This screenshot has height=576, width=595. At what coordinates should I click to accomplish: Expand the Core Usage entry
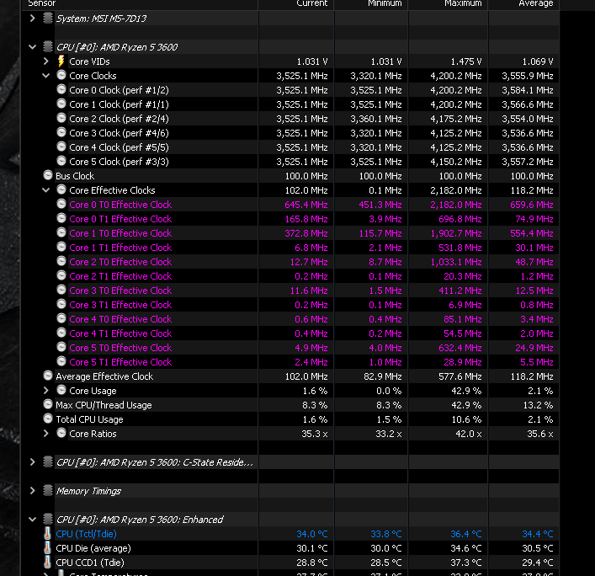coord(47,391)
